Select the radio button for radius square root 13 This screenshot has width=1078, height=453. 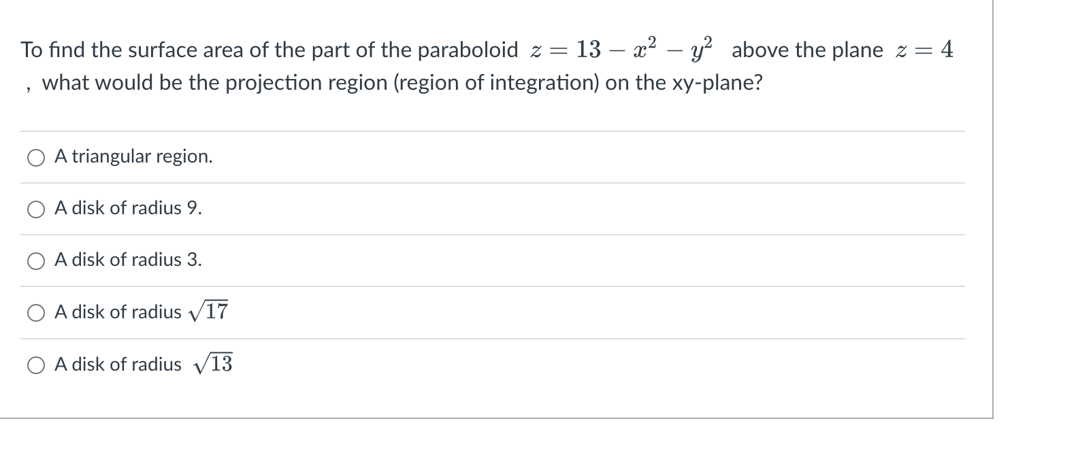pyautogui.click(x=36, y=365)
